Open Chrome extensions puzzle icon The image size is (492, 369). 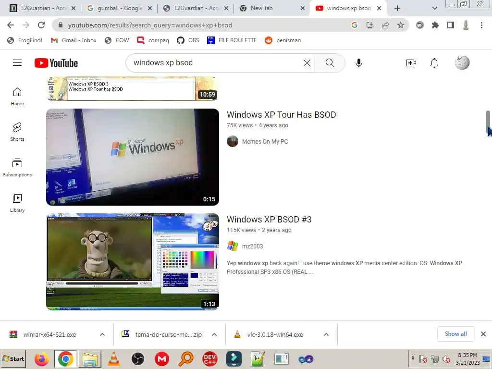pyautogui.click(x=435, y=25)
